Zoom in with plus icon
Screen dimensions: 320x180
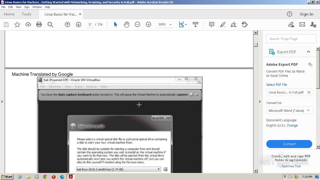(x=148, y=24)
